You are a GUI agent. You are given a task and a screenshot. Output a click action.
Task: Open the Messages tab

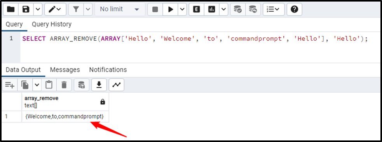click(x=65, y=70)
